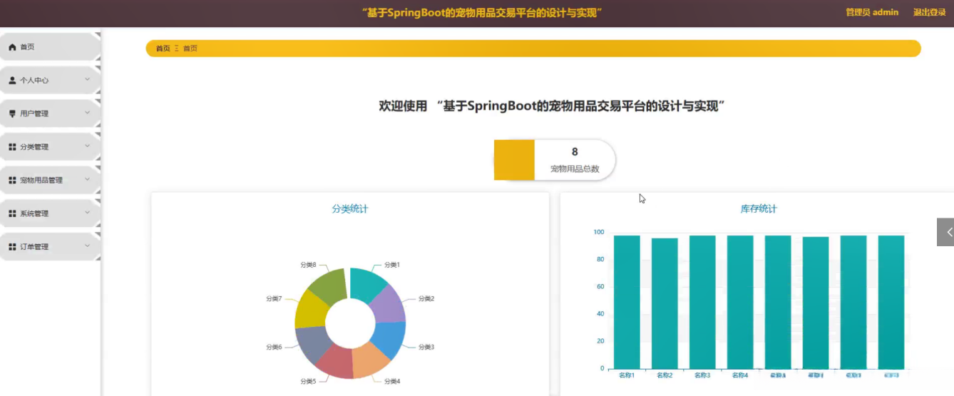Open the 分类管理 sidebar menu
Image resolution: width=954 pixels, height=396 pixels.
(x=50, y=147)
